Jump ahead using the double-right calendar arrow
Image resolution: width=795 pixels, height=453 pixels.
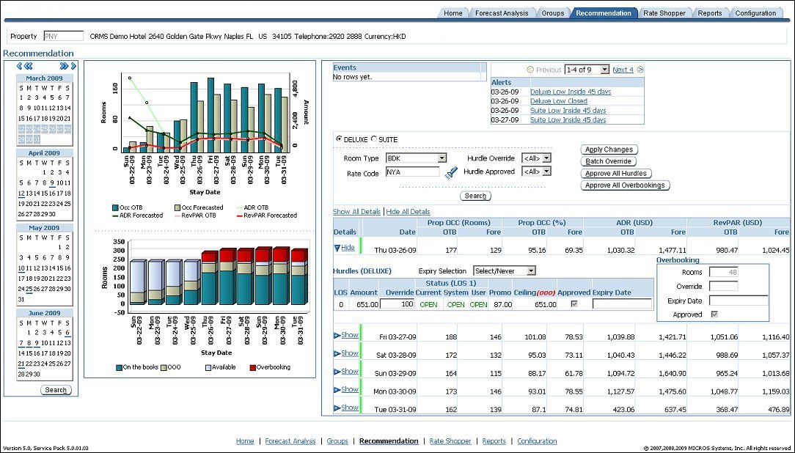(x=65, y=66)
